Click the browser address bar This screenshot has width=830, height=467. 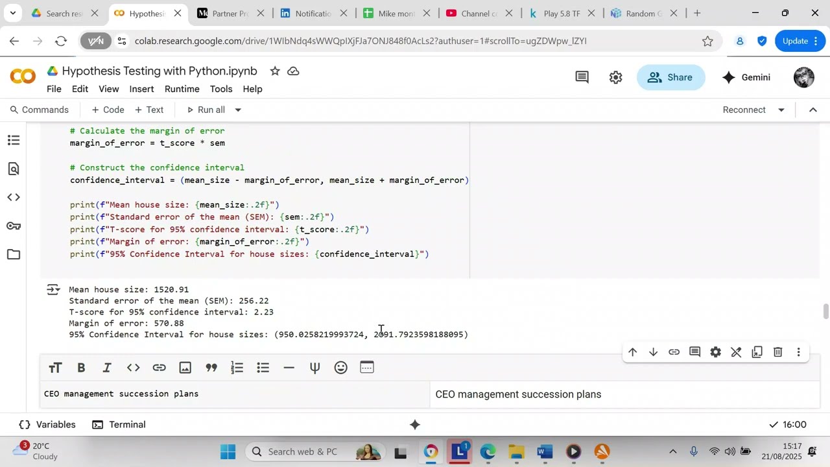tap(415, 41)
